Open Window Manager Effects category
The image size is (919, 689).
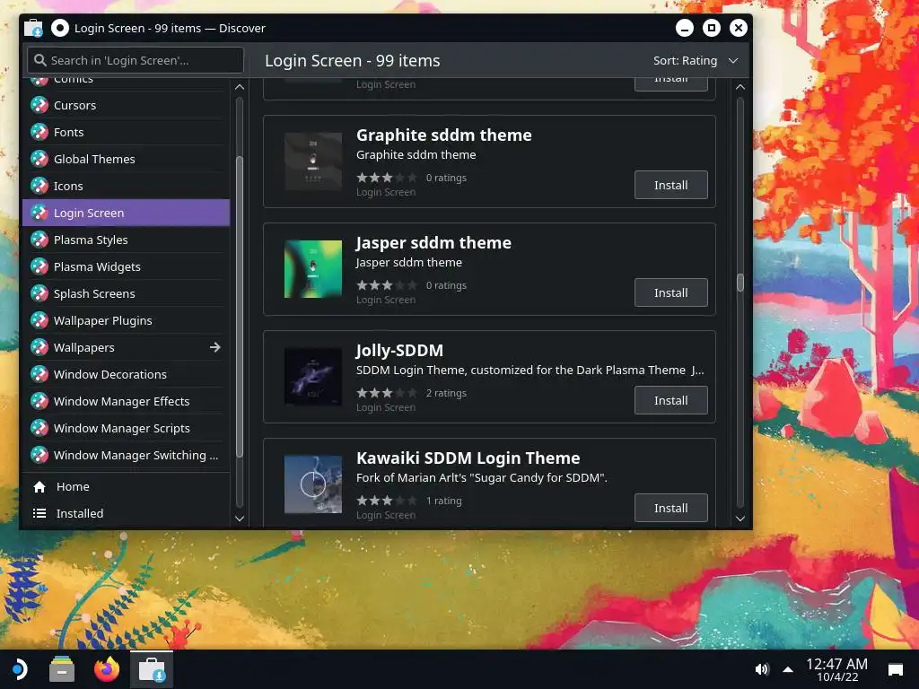pos(126,401)
